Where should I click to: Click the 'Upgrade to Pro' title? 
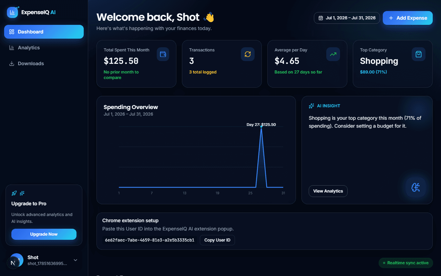[29, 204]
